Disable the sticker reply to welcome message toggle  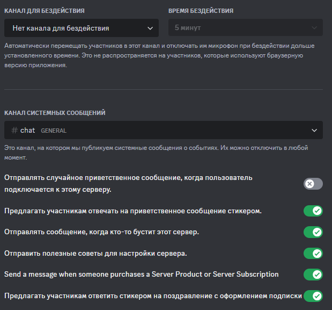pyautogui.click(x=313, y=211)
